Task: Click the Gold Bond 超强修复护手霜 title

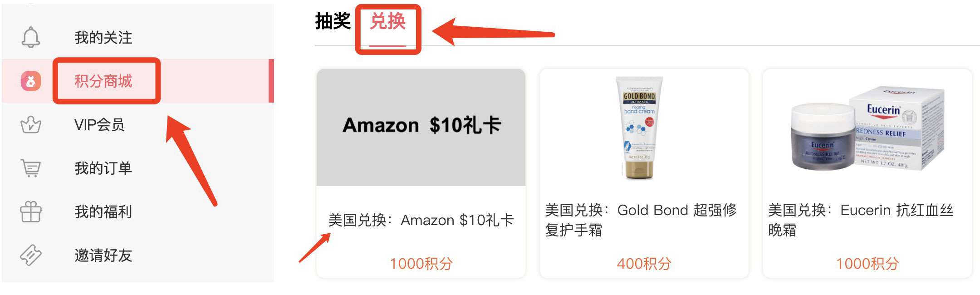Action: 641,220
